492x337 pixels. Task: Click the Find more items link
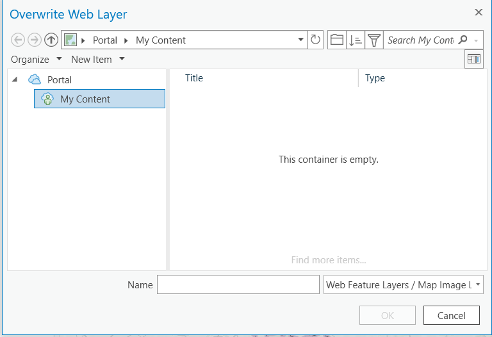[x=329, y=260]
